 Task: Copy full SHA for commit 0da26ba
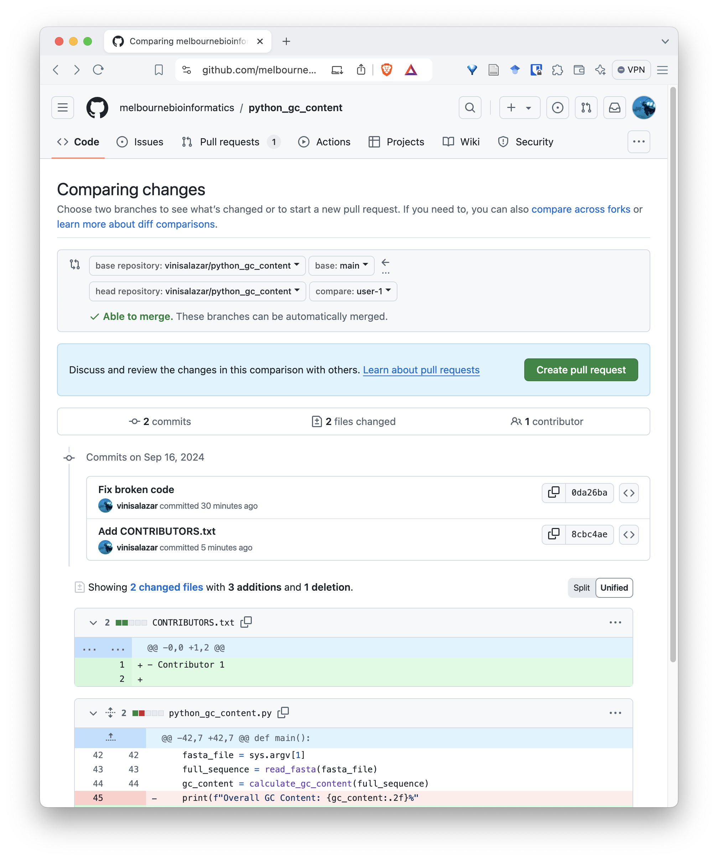click(553, 493)
